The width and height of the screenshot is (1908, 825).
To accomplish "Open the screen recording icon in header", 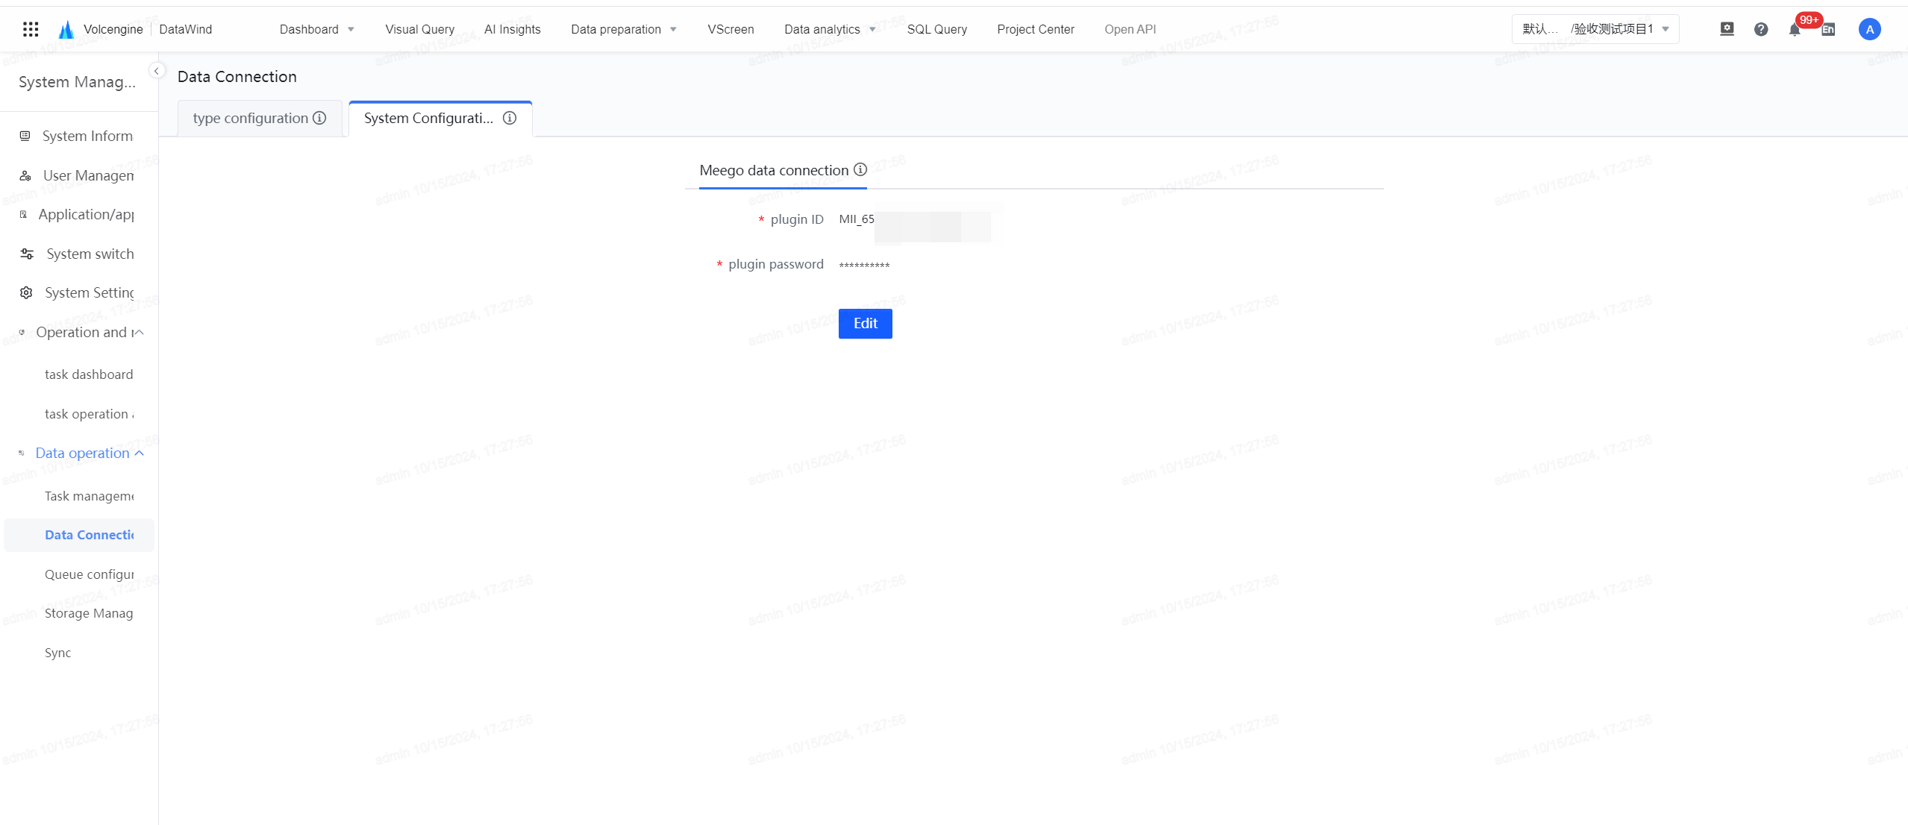I will (1727, 29).
